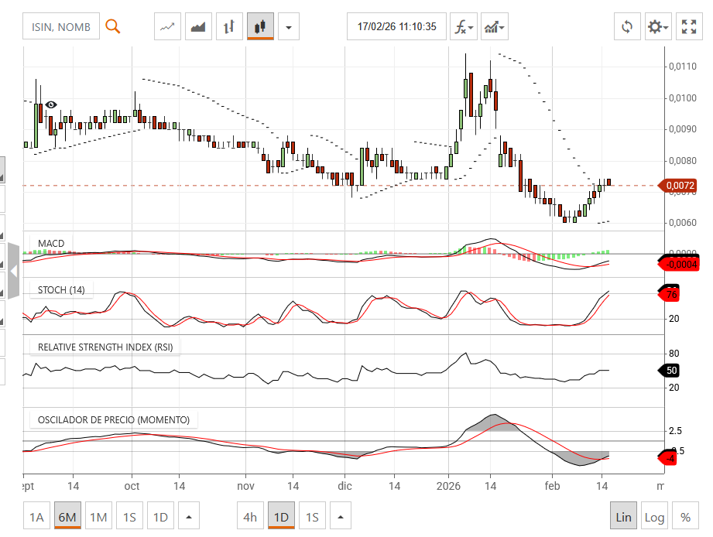713x537 pixels.
Task: Click the MACD value tag -0,0004
Action: [x=678, y=265]
